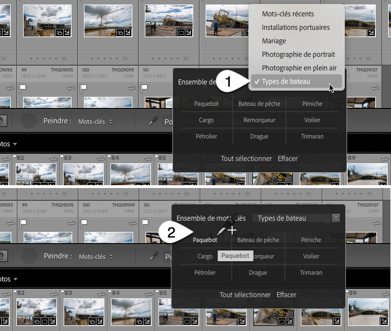
Task: Click 'Drague' in the lower keyword panel
Action: 258,272
